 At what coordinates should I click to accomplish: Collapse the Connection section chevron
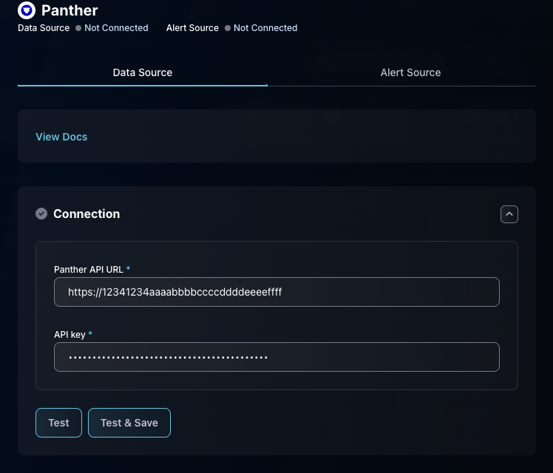tap(509, 214)
